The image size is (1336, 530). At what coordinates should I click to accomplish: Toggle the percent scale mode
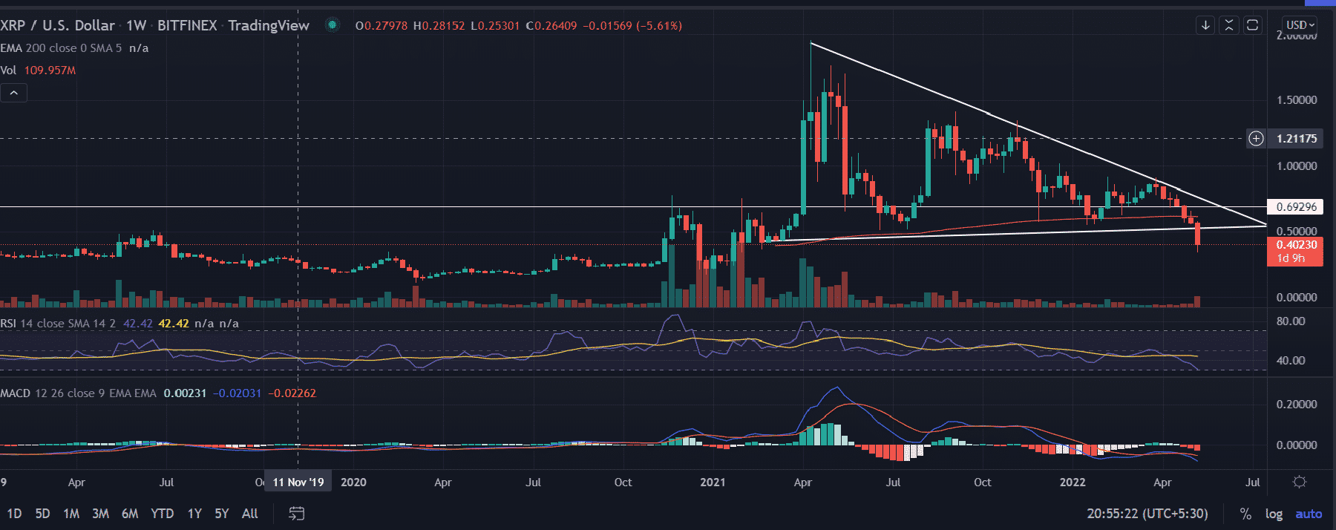tap(1245, 514)
